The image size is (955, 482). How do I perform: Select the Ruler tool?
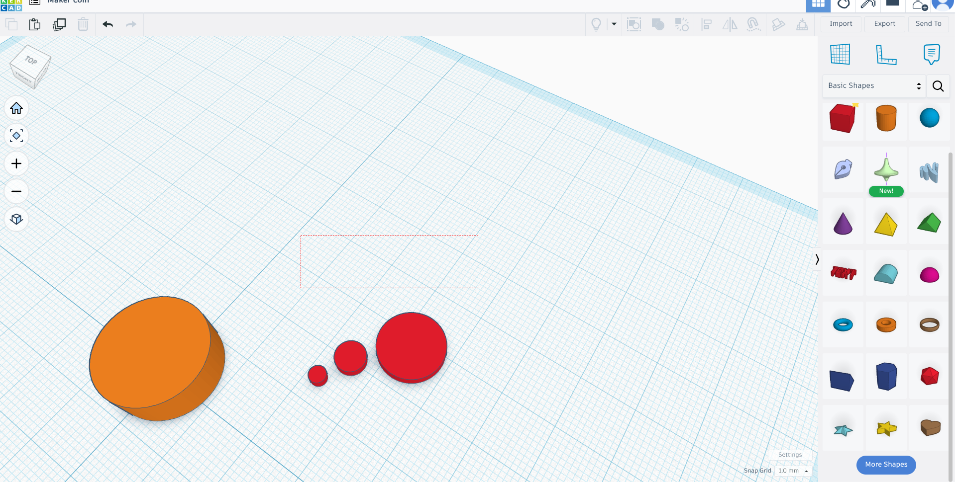(x=886, y=54)
